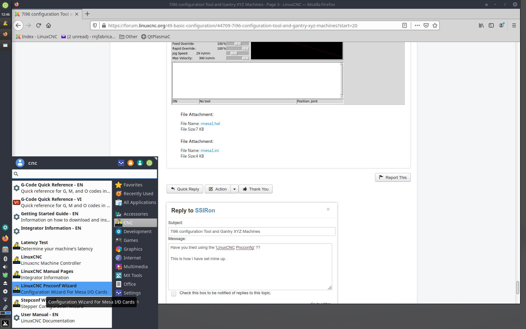The width and height of the screenshot is (526, 329).
Task: Open LinuxCNC Manual Pages
Action: coord(62,274)
